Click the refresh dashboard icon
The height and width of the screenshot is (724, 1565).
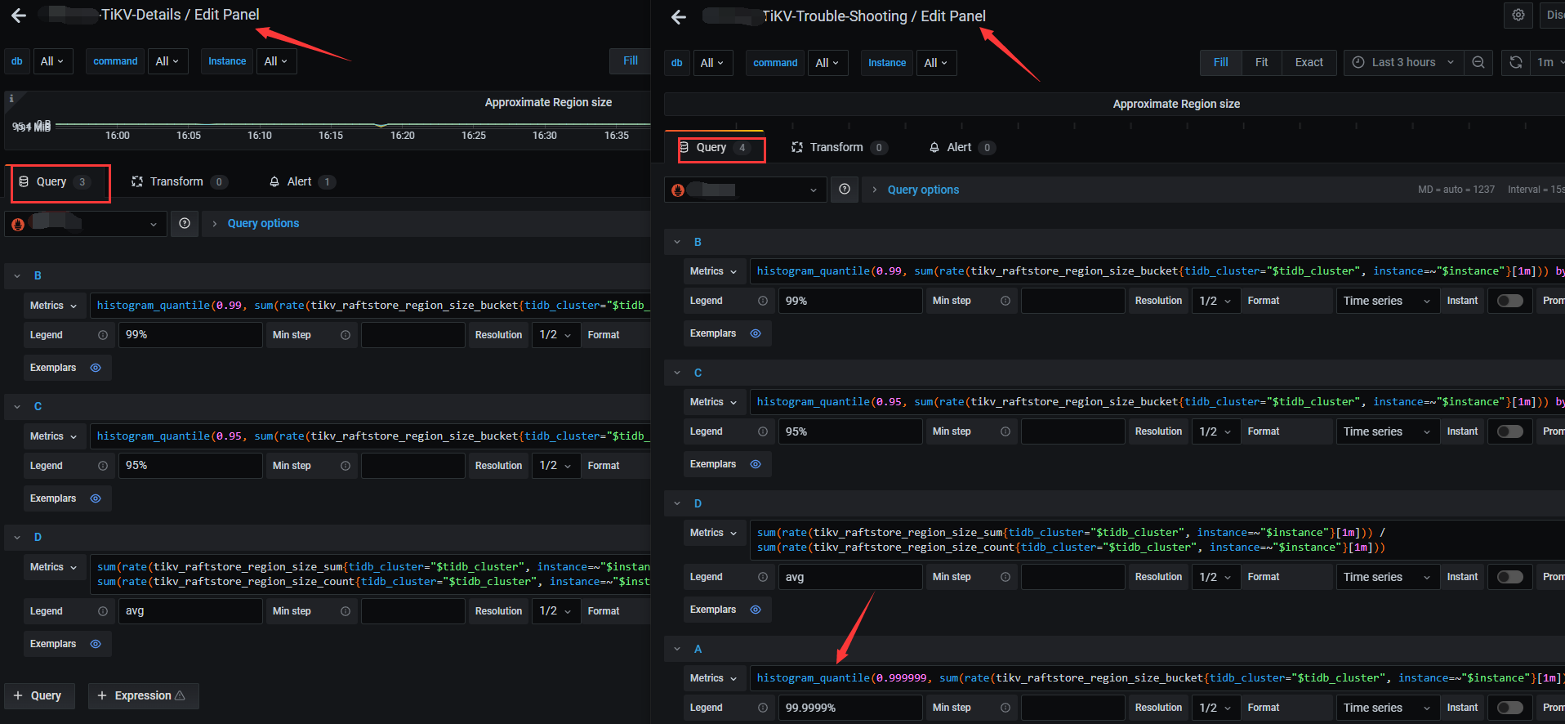click(1515, 62)
